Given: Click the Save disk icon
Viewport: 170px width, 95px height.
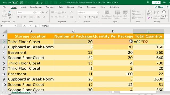Looking at the screenshot, I should click(x=22, y=2).
